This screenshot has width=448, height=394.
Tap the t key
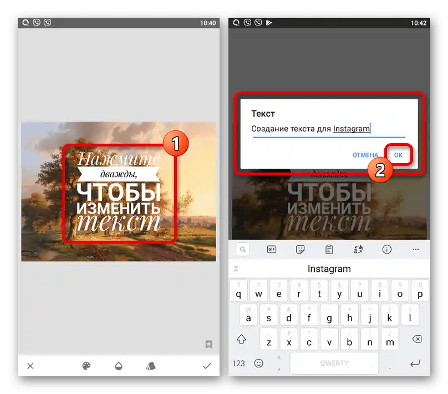tap(319, 290)
